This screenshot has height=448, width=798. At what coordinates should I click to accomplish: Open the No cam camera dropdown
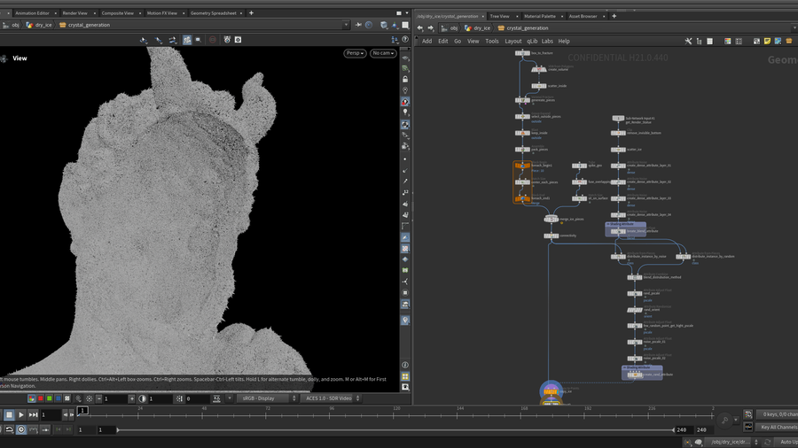[383, 53]
